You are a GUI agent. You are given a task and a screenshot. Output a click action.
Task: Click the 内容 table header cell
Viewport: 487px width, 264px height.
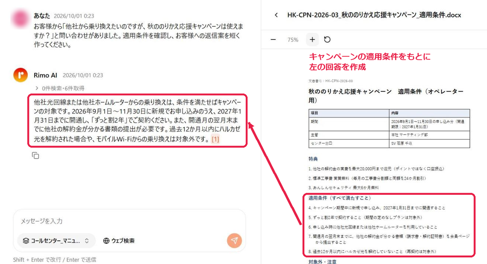429,113
